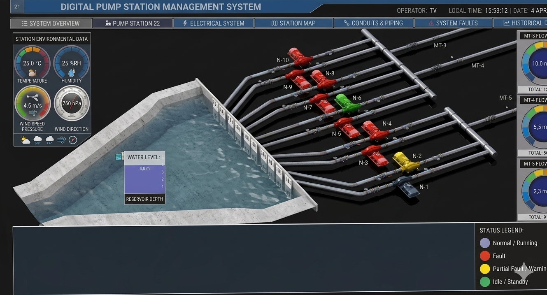This screenshot has width=547, height=295.
Task: Click the humidity gauge reading 25 %RH
Action: tap(71, 63)
